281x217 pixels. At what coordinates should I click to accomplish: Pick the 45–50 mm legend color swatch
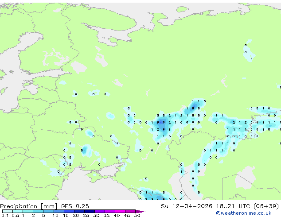(130, 211)
